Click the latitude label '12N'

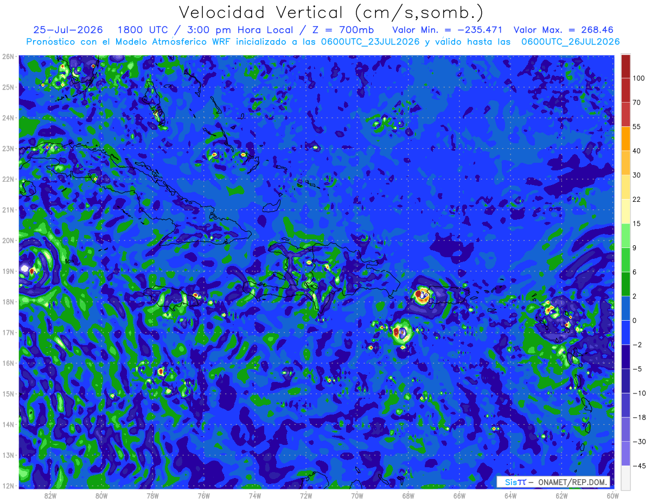tap(8, 486)
